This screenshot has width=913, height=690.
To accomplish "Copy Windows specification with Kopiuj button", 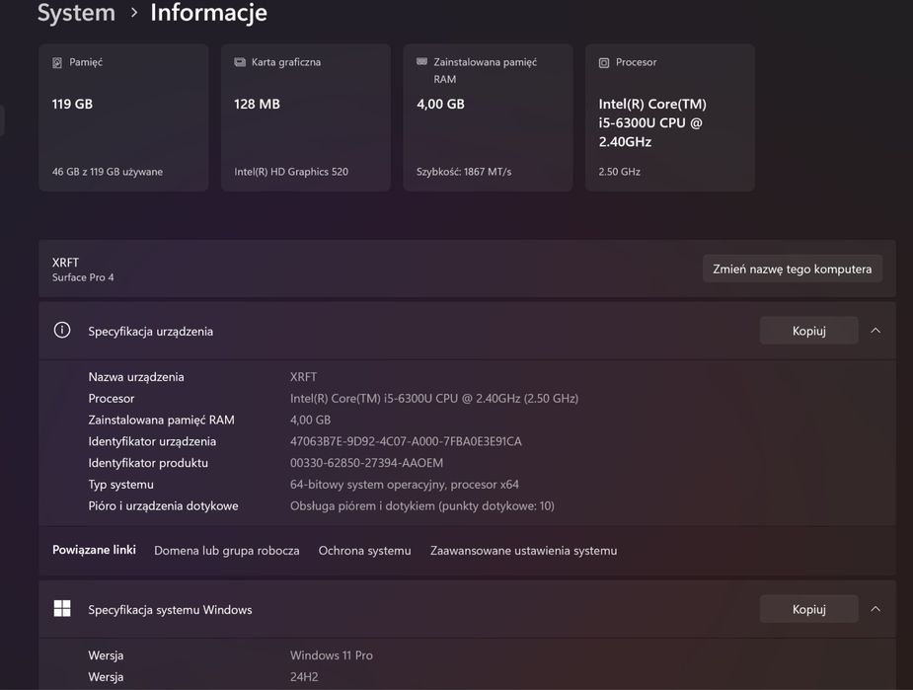I will coord(808,608).
